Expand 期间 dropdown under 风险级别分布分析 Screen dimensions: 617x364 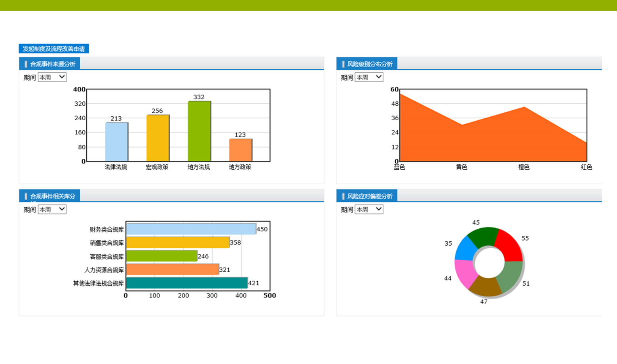[x=369, y=77]
